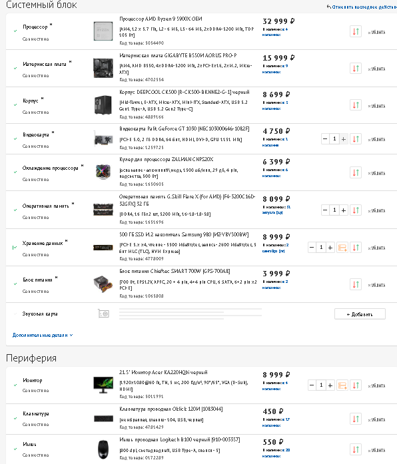The height and width of the screenshot is (464, 397).
Task: Remove the video card from the build
Action: pos(376,139)
